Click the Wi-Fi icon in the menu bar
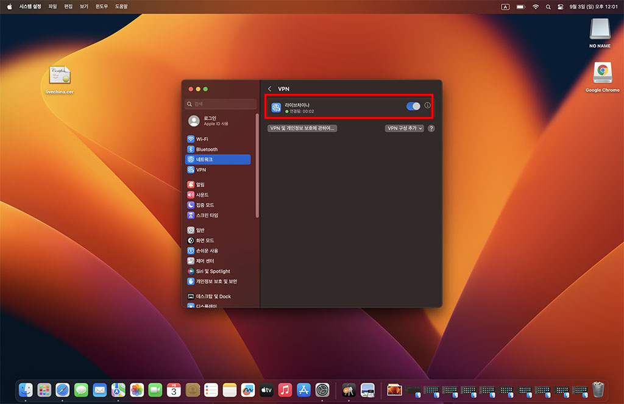This screenshot has width=624, height=404. [x=536, y=7]
